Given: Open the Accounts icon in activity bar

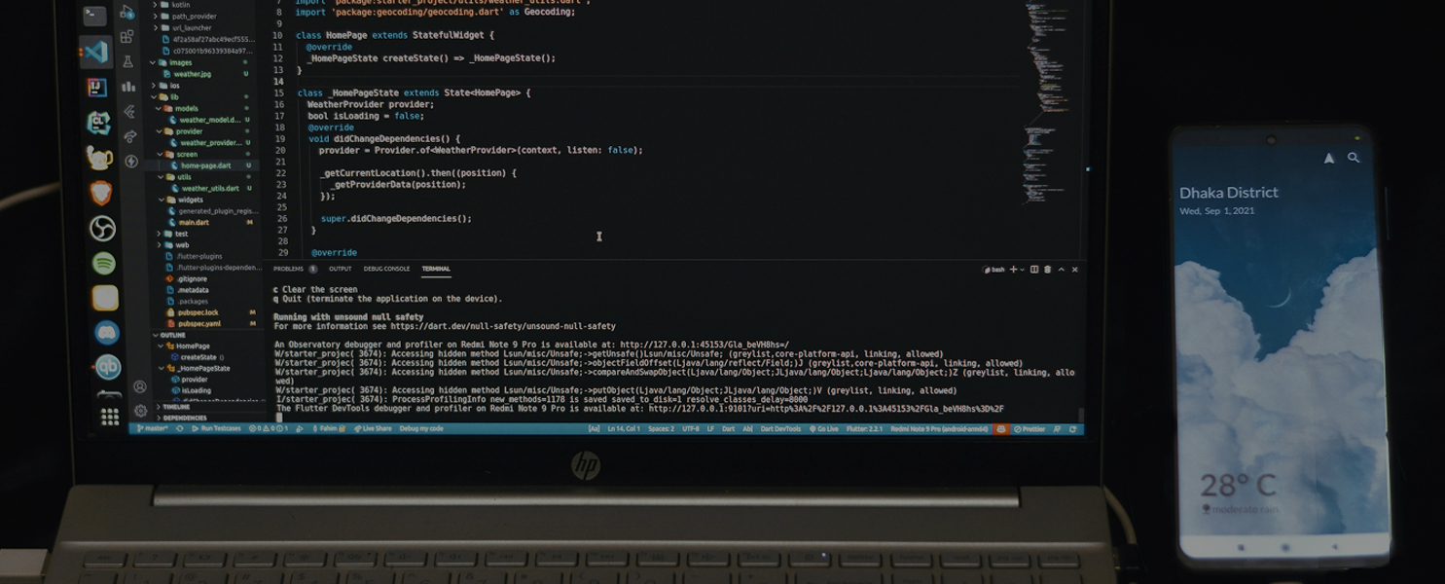Looking at the screenshot, I should [x=140, y=387].
